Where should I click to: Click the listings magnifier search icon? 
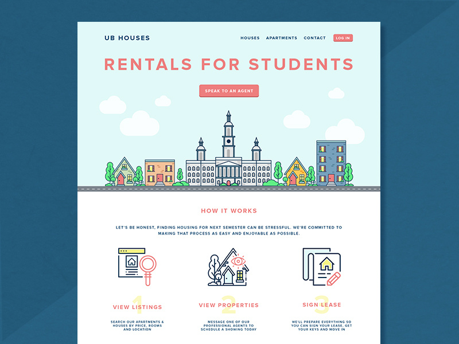(x=137, y=267)
